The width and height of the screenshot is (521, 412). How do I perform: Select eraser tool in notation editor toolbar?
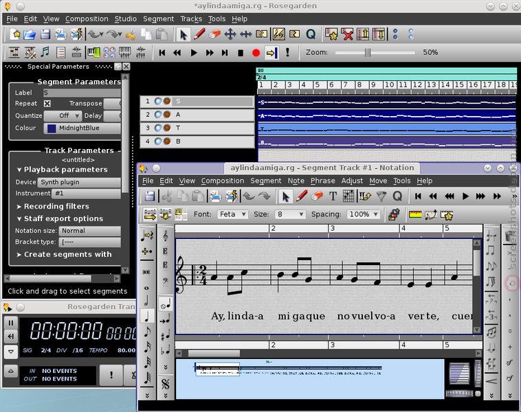pos(317,196)
